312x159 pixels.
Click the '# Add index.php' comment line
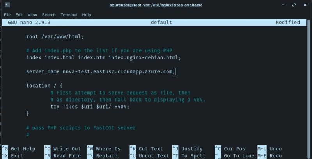[99, 51]
